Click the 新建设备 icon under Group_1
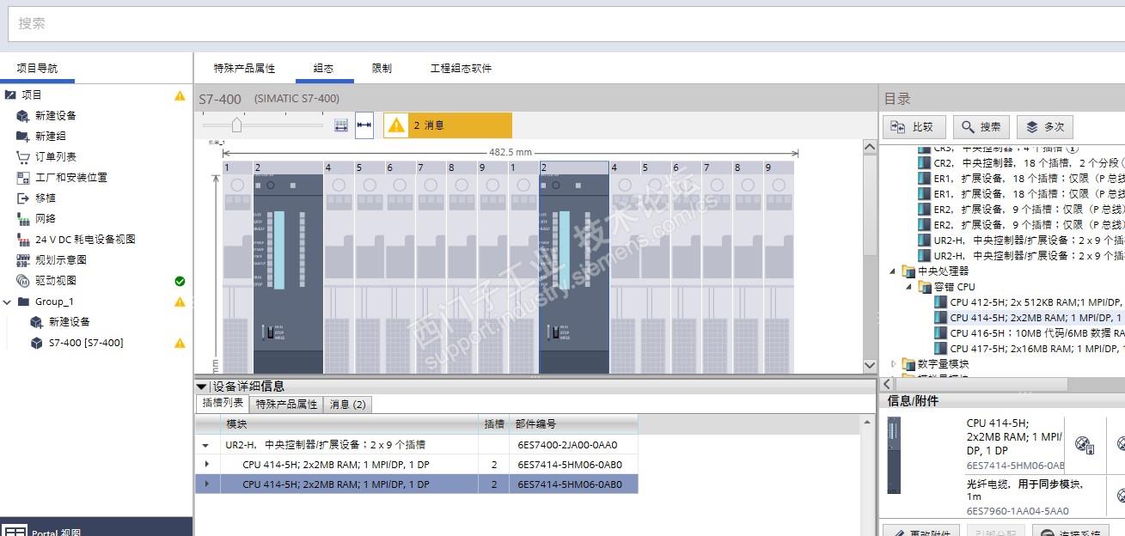The width and height of the screenshot is (1125, 536). coord(37,322)
